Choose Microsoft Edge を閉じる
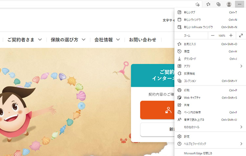Image resolution: width=246 pixels, height=156 pixels. pyautogui.click(x=198, y=153)
